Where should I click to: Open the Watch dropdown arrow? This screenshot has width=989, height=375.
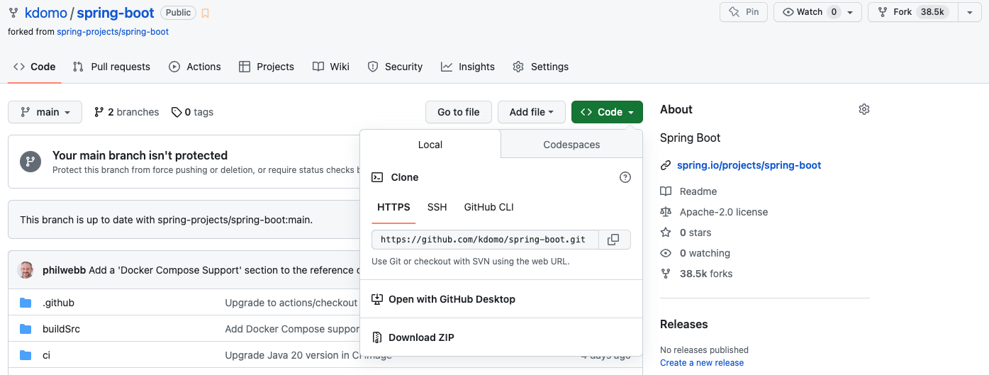point(851,12)
